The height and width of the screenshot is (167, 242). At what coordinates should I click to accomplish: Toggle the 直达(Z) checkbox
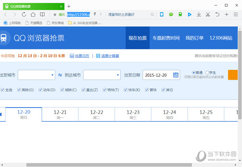83,90
